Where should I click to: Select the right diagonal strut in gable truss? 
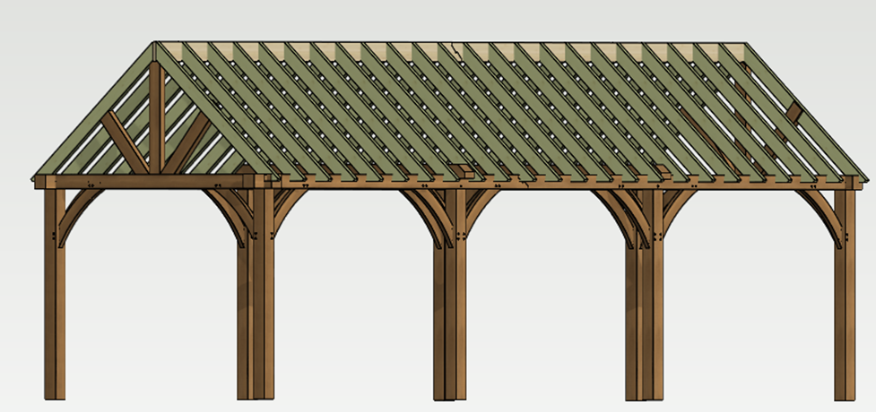[x=187, y=144]
